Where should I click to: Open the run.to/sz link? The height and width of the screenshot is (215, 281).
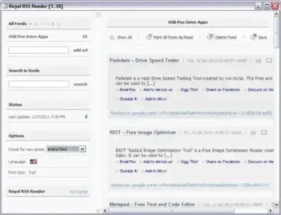79,192
